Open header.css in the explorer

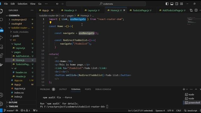click(x=21, y=73)
